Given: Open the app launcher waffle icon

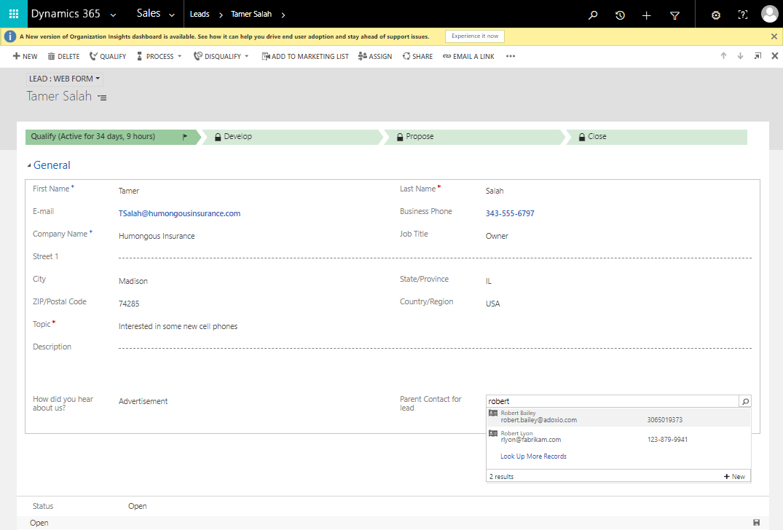Looking at the screenshot, I should (x=13, y=15).
